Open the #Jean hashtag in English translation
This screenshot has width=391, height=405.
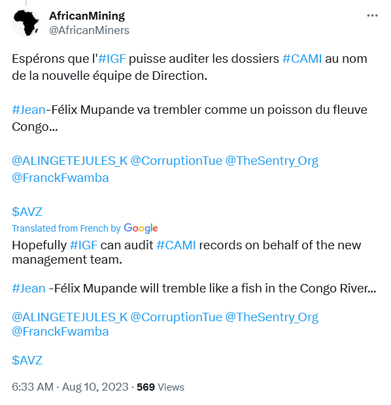29,289
